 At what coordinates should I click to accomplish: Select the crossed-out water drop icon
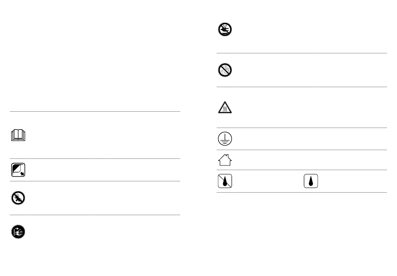225,181
